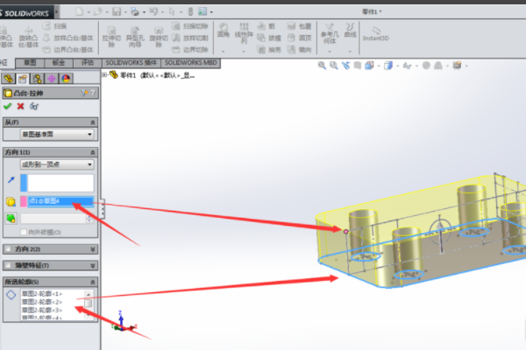Click the New document icon
Image resolution: width=526 pixels, height=350 pixels.
pyautogui.click(x=80, y=12)
